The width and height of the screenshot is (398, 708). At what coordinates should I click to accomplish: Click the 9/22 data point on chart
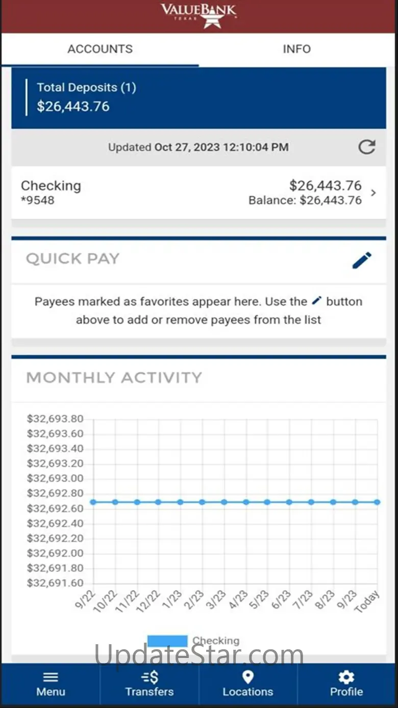tap(93, 502)
